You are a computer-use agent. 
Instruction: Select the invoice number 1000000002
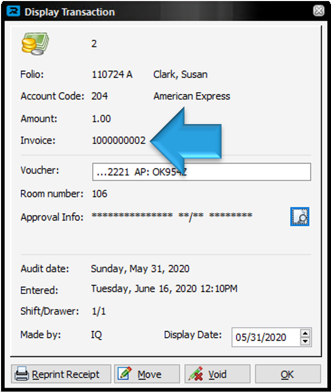tap(118, 141)
